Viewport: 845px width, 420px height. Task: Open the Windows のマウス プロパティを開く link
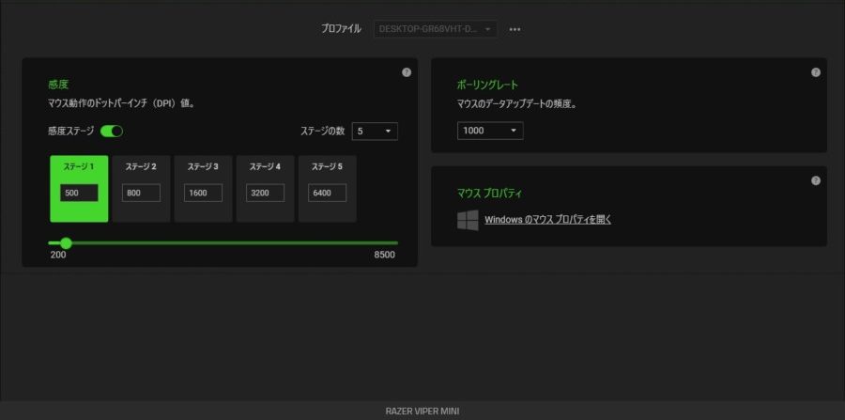[x=547, y=220]
